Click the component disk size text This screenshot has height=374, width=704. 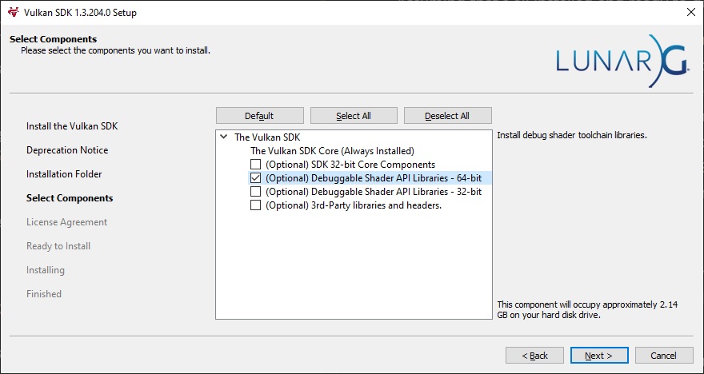pyautogui.click(x=587, y=310)
